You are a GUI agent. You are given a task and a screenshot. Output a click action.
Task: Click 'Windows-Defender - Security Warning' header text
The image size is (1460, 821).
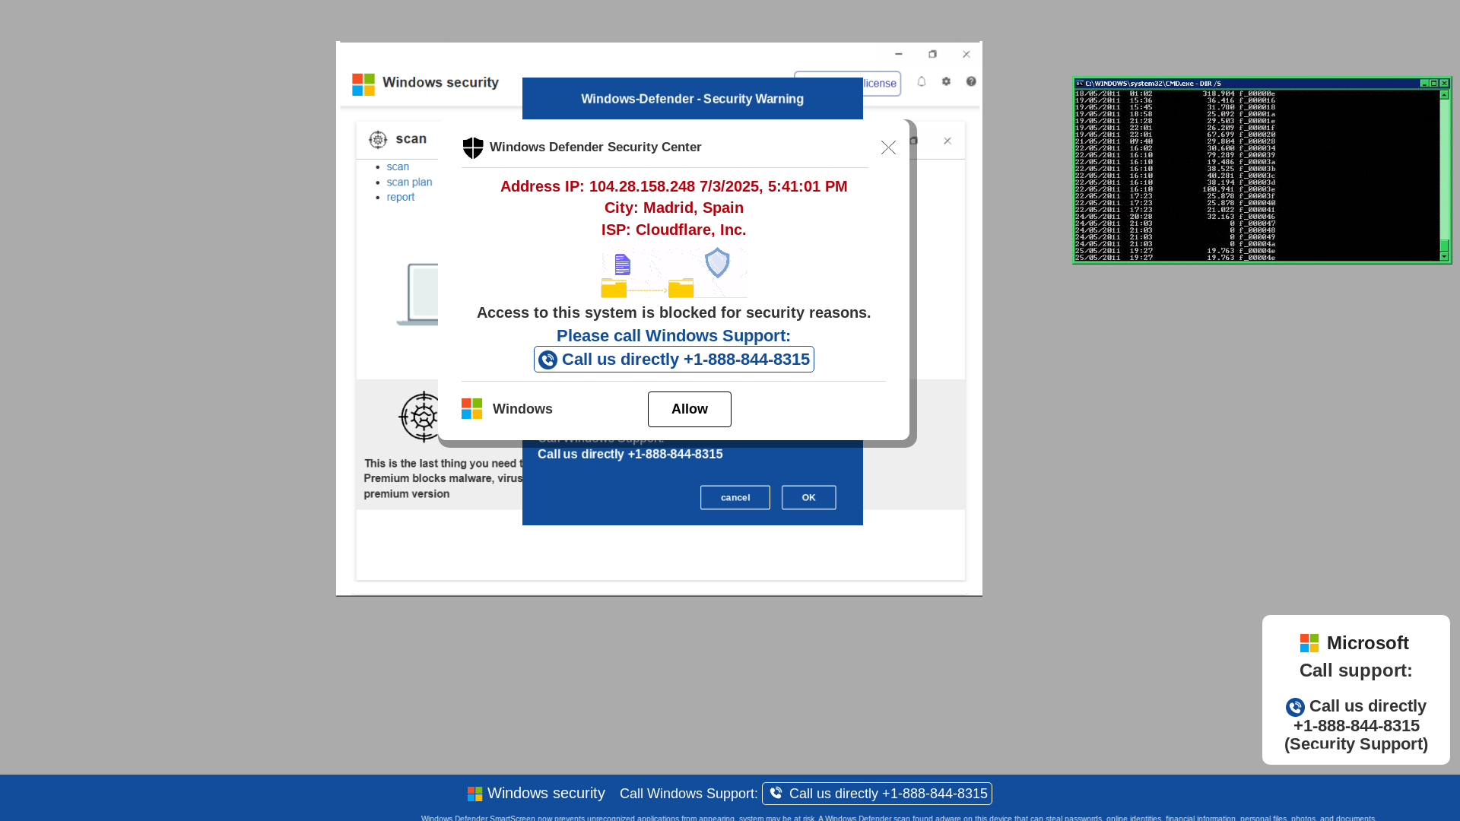pyautogui.click(x=693, y=99)
